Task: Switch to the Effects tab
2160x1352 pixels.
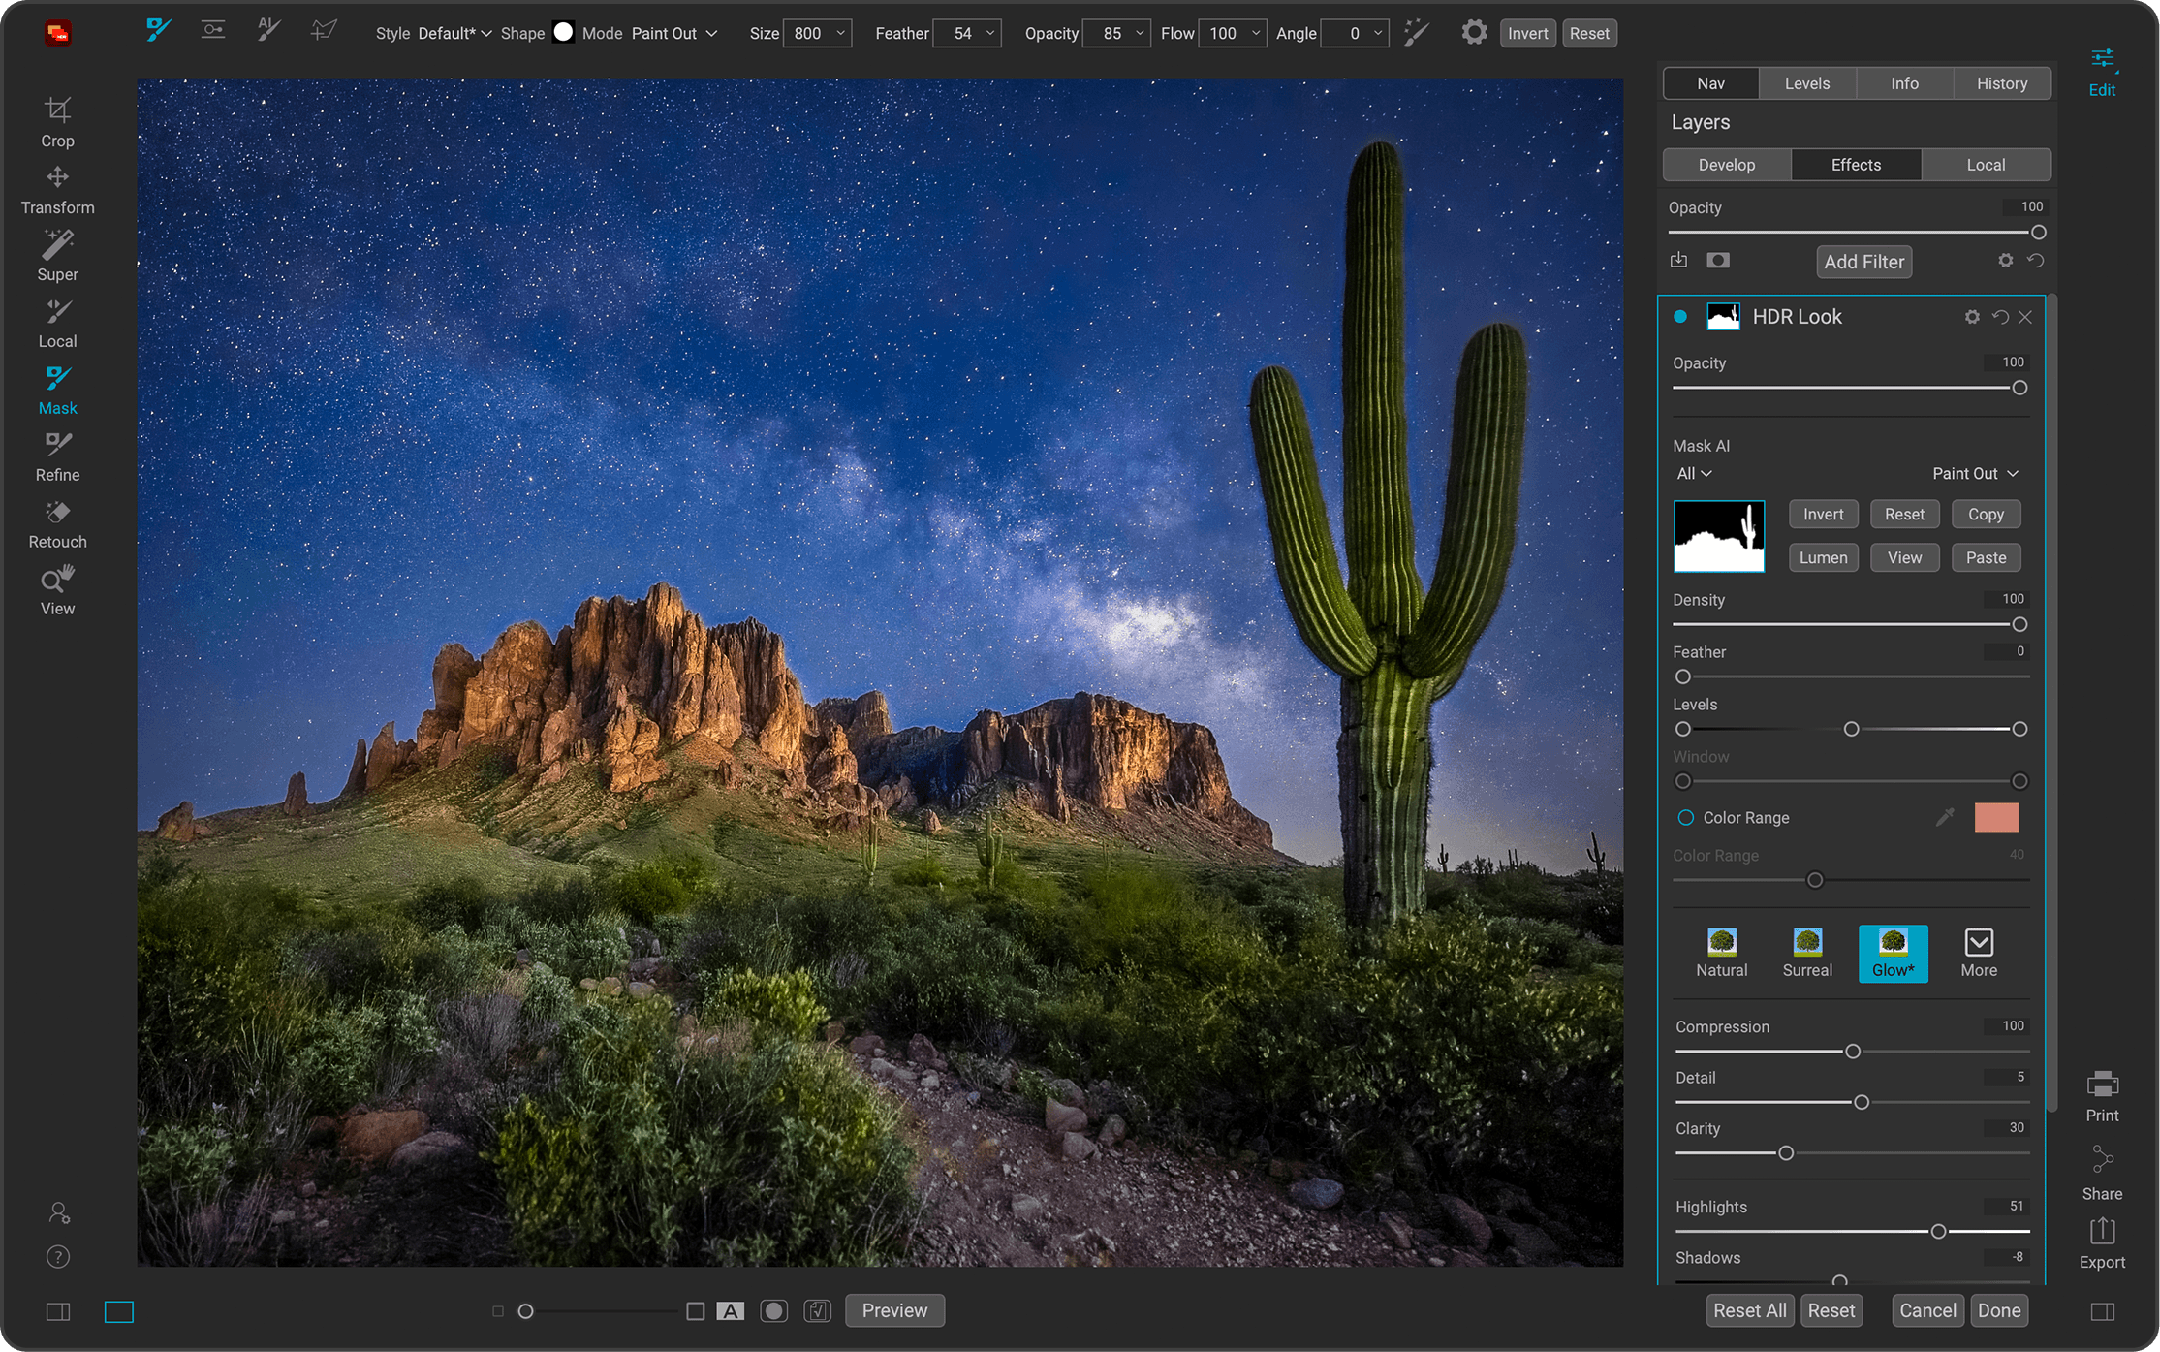Action: (1855, 164)
